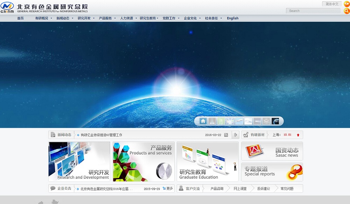Select the starburst slide thumbnail in banner slider
The image size is (350, 204).
coord(230,121)
